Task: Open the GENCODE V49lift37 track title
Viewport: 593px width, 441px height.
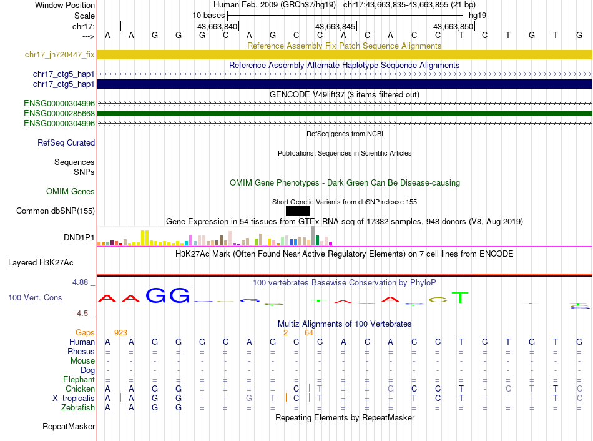Action: pos(345,95)
